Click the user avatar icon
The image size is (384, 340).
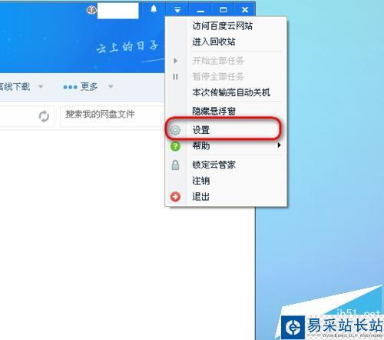(91, 10)
